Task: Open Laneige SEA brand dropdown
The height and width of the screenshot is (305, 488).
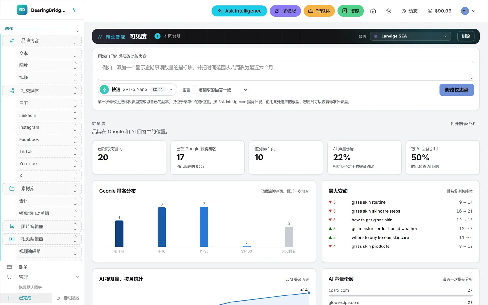Action: tap(410, 36)
